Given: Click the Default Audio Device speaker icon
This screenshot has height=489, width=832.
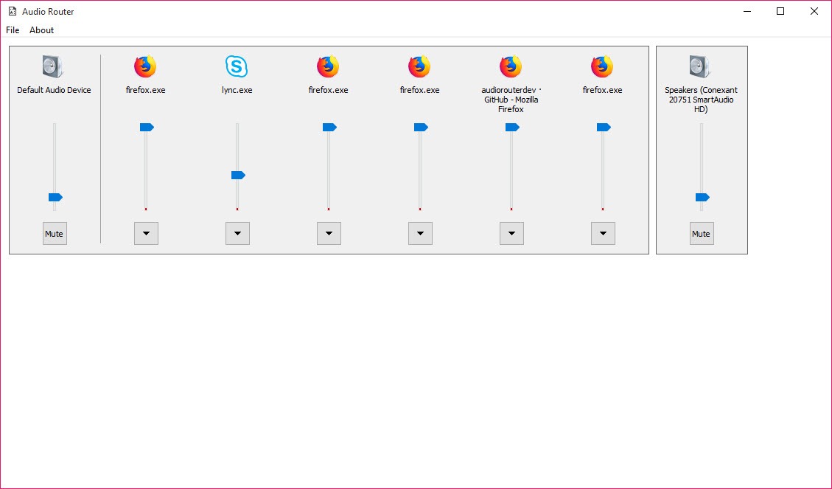Looking at the screenshot, I should point(53,67).
